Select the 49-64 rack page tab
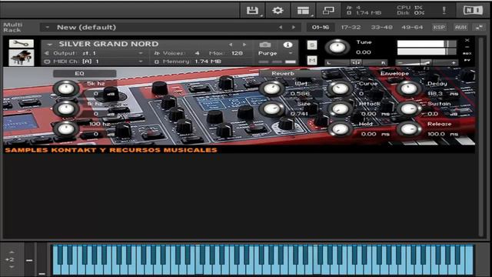492x277 pixels. [412, 28]
